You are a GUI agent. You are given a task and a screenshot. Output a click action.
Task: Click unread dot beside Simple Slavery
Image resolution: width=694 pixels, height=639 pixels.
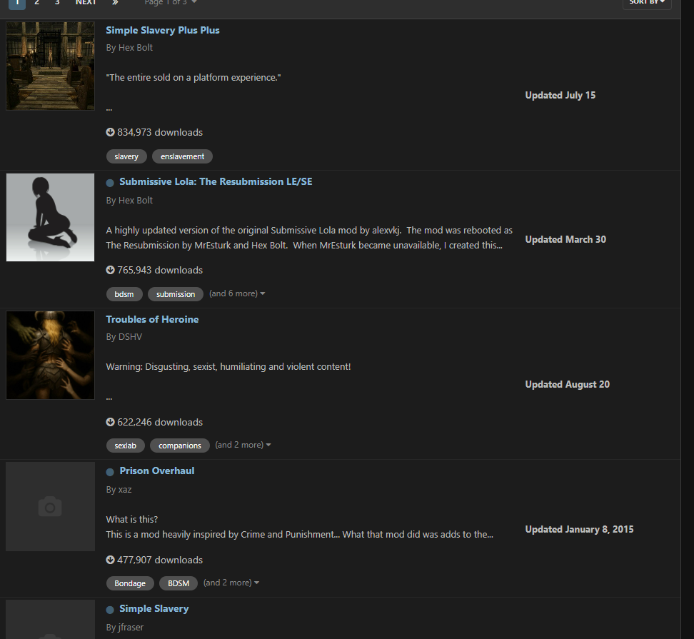point(110,609)
